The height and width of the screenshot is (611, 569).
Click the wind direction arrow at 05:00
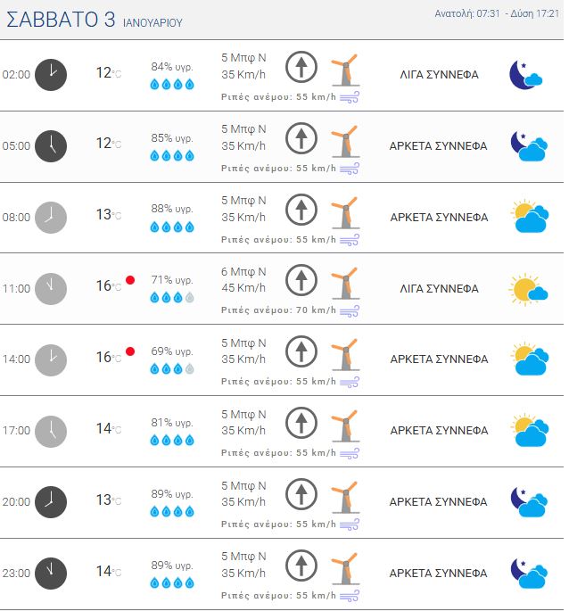(x=301, y=138)
